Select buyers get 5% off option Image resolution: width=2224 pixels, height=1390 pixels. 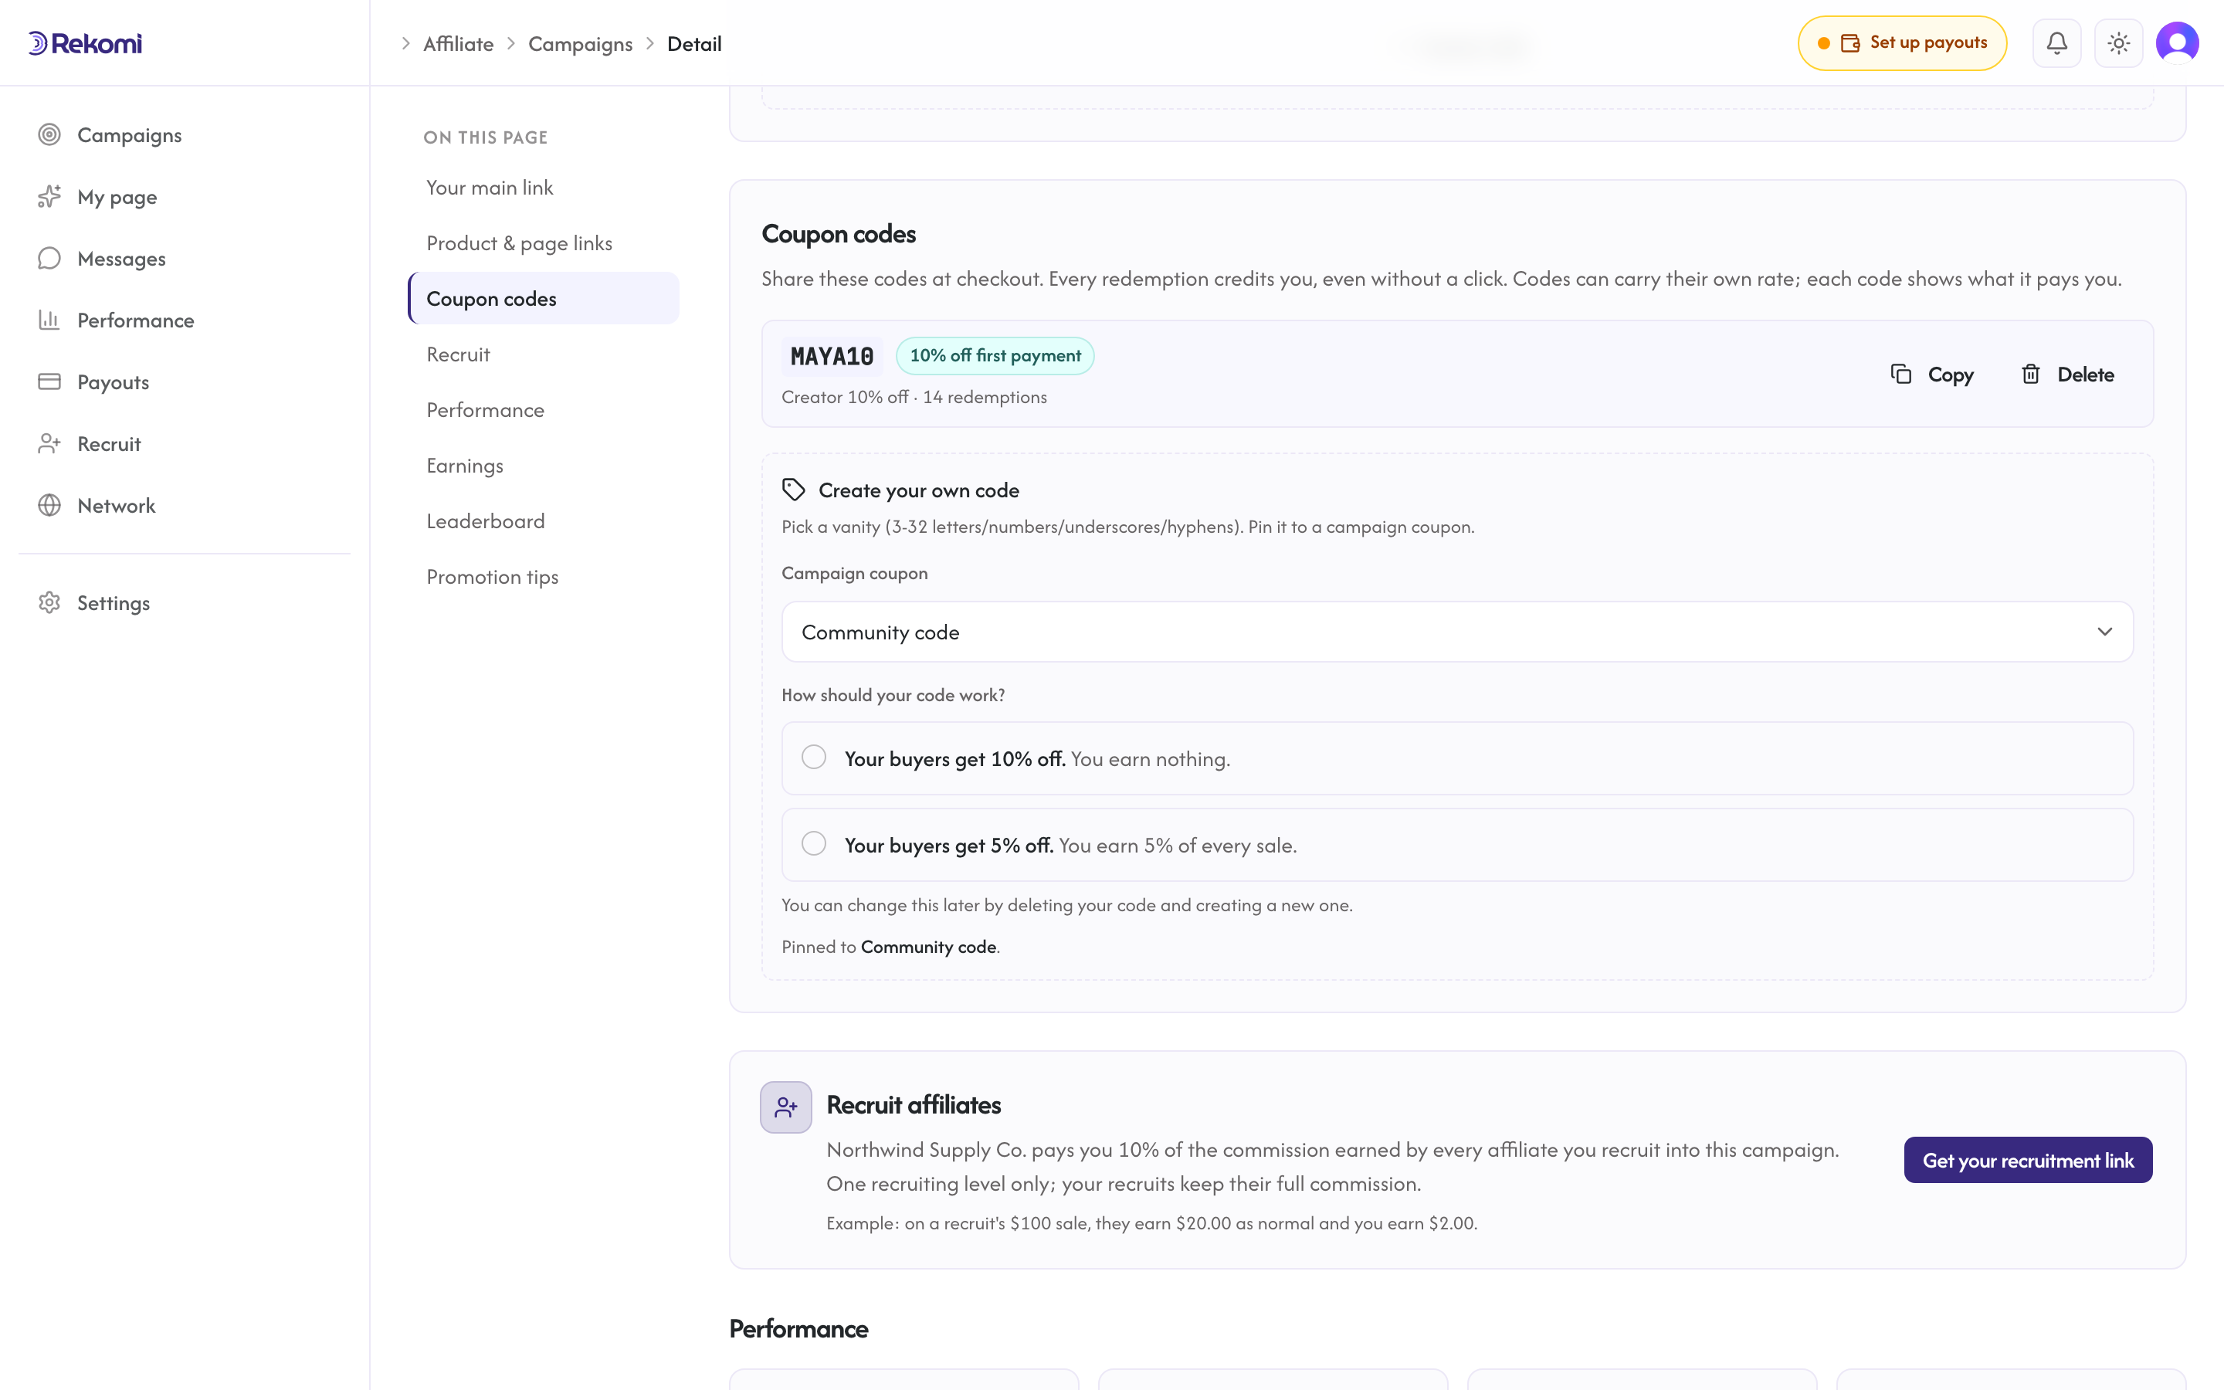(1456, 845)
